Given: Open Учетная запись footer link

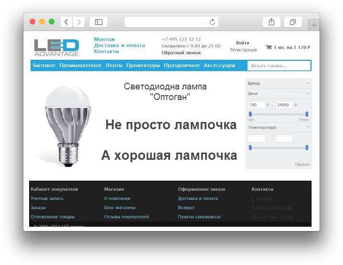Looking at the screenshot, I should (x=47, y=199).
